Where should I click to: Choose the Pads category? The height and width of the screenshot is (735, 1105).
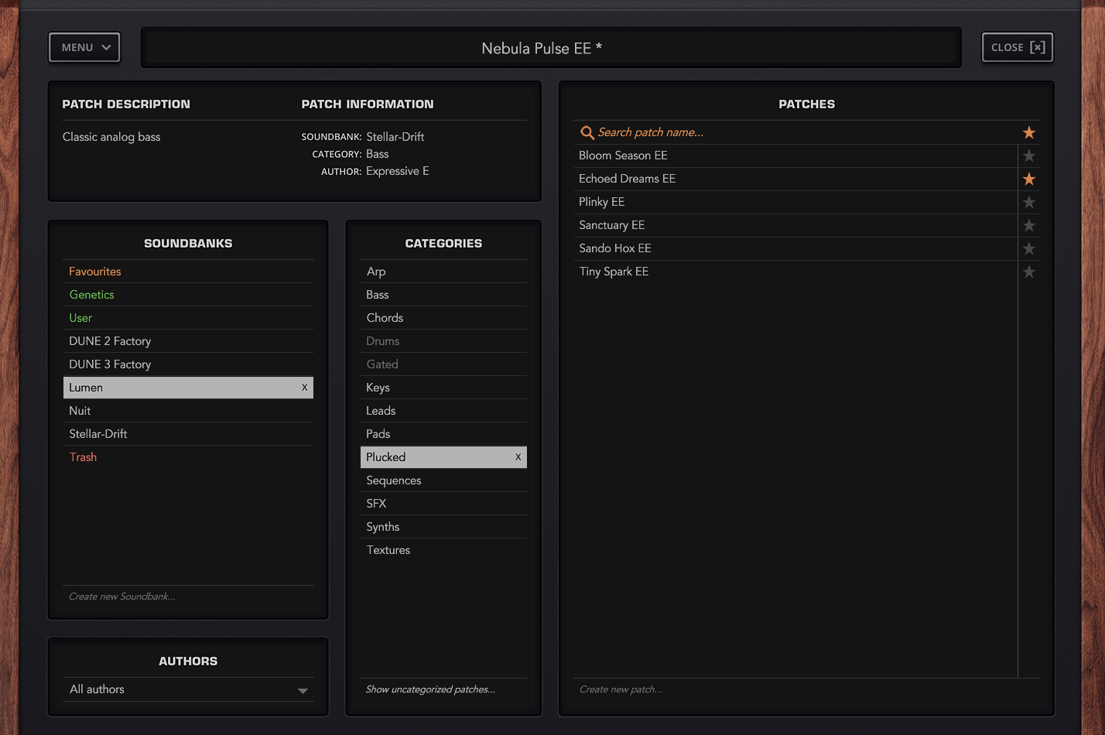378,434
